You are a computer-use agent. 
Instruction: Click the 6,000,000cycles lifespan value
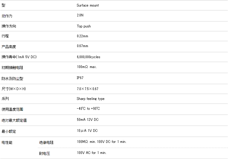pyautogui.click(x=89, y=57)
